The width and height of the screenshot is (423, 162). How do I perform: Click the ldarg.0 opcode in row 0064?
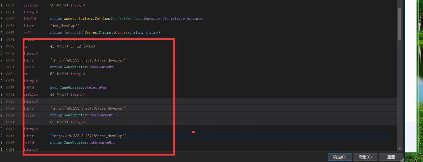click(x=31, y=12)
